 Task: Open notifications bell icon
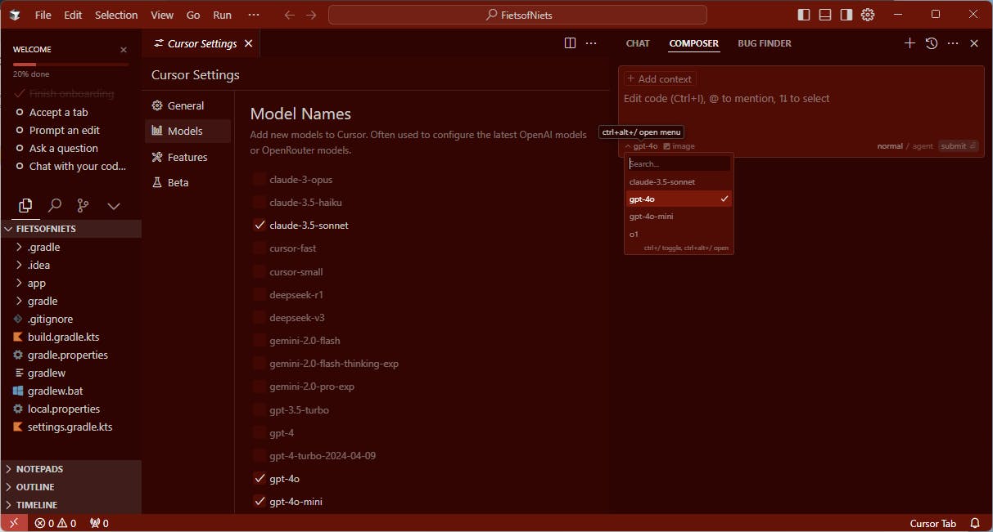[x=975, y=523]
